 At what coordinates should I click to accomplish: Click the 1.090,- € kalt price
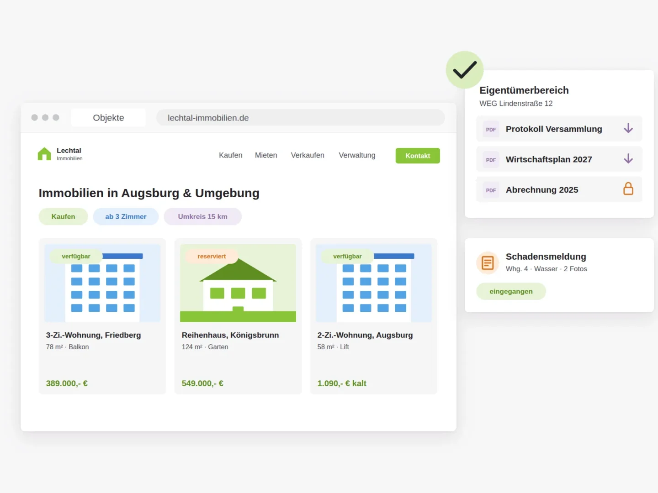tap(342, 383)
